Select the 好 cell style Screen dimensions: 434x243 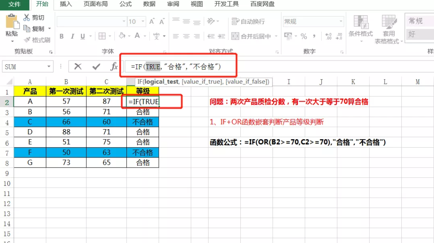click(420, 34)
